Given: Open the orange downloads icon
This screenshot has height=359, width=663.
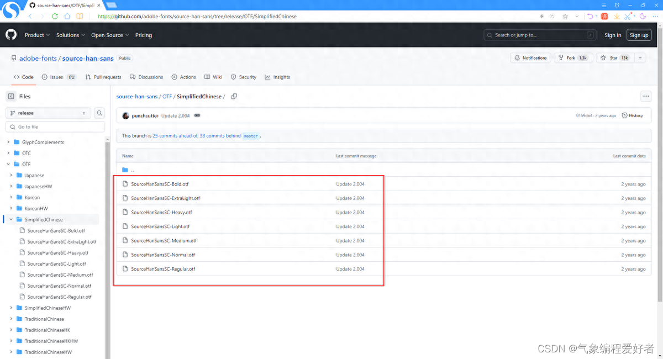Looking at the screenshot, I should click(x=616, y=17).
